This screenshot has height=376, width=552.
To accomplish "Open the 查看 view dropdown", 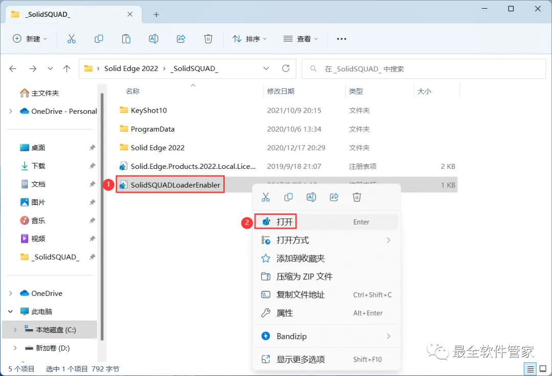I will 301,39.
